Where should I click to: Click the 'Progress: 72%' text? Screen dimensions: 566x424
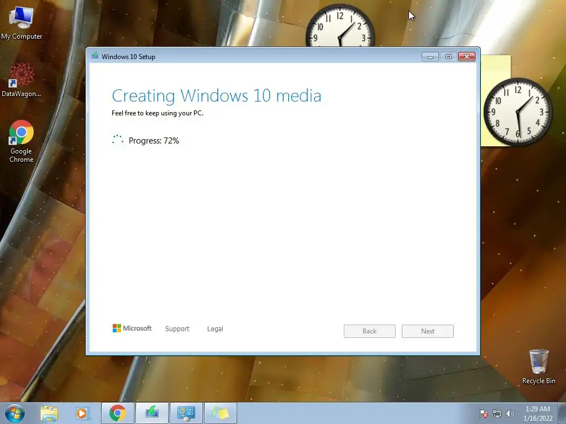tap(154, 141)
